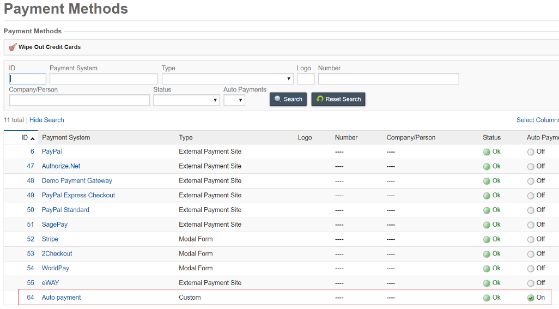The width and height of the screenshot is (559, 309).
Task: Click green status icon for Demo Payment Gateway
Action: click(x=487, y=181)
